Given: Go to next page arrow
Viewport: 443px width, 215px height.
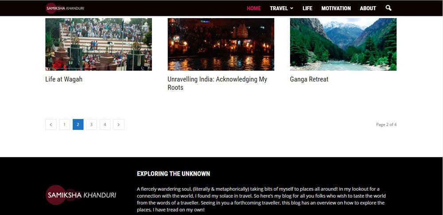Looking at the screenshot, I should [119, 124].
